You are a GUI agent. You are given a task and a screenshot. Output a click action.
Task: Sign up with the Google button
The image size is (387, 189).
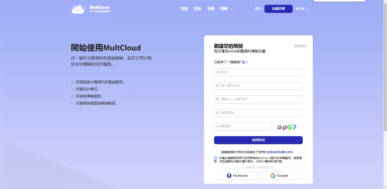point(280,176)
